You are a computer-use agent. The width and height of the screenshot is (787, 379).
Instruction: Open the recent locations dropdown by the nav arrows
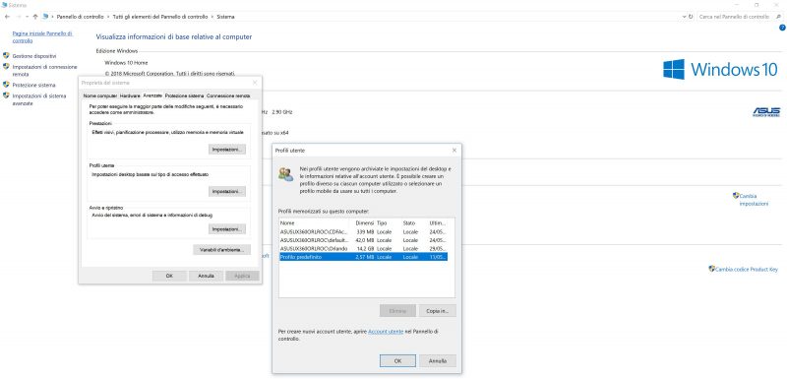28,17
